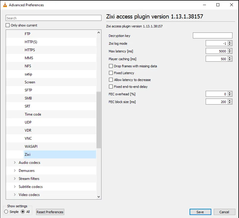Viewport: 239px width, 218px height.
Task: Decrease the Max latency value
Action: coord(230,52)
